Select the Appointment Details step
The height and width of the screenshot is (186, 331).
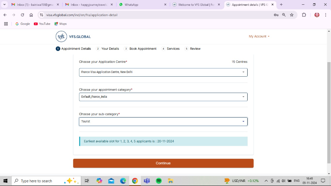point(73,49)
